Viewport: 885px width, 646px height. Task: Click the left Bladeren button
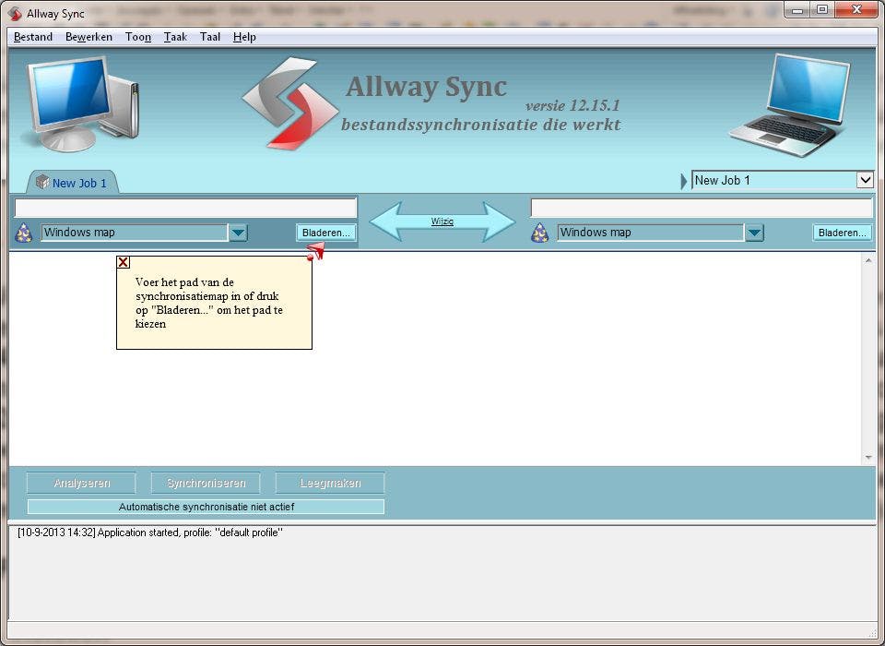[x=324, y=233]
